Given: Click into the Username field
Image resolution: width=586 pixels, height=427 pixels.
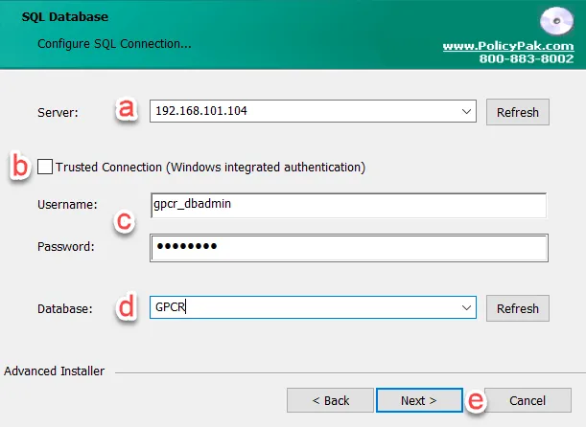Looking at the screenshot, I should 349,205.
